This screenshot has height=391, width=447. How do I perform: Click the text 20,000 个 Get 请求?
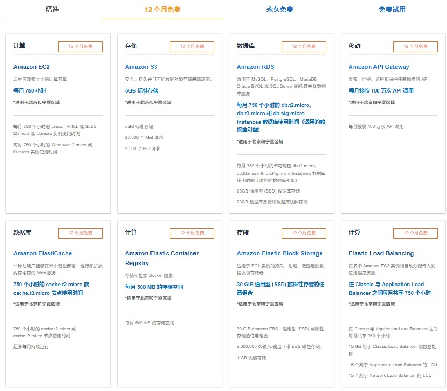pyautogui.click(x=144, y=137)
